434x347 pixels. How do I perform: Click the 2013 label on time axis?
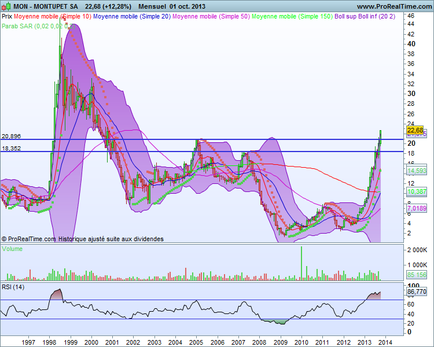[x=365, y=342]
